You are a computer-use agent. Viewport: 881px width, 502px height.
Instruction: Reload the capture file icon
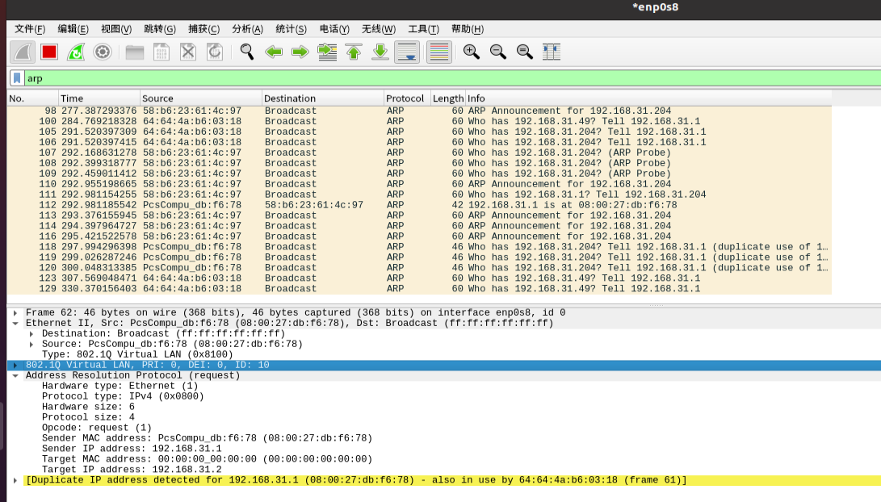click(x=215, y=52)
